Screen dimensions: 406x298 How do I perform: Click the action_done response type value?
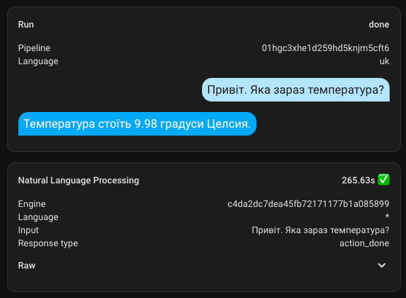click(365, 243)
